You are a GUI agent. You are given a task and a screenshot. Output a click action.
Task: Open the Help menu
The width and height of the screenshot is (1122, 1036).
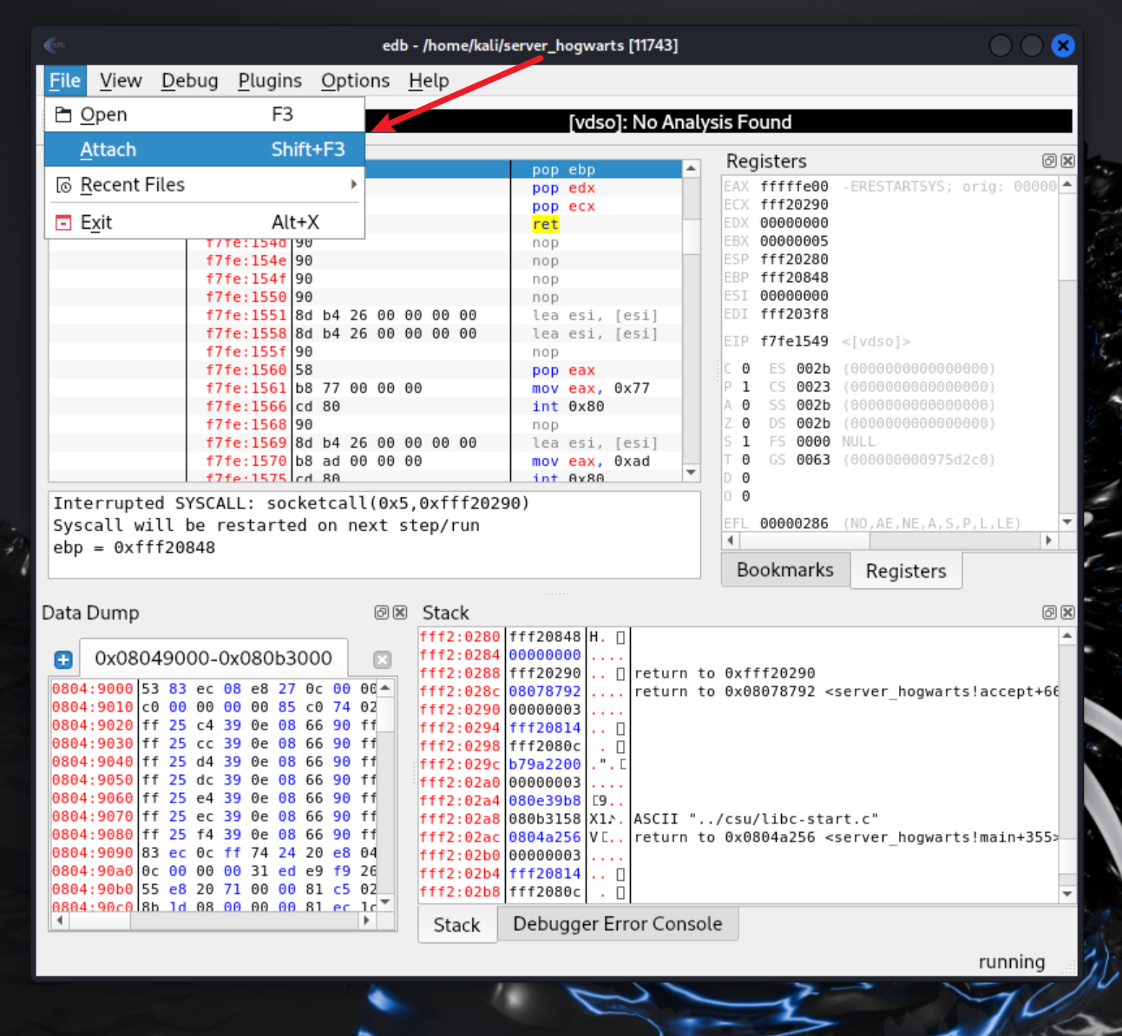(x=429, y=81)
